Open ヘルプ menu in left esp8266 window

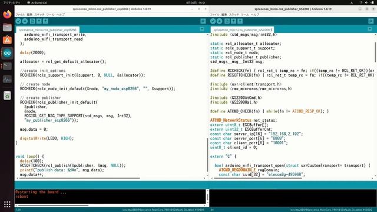(x=60, y=15)
